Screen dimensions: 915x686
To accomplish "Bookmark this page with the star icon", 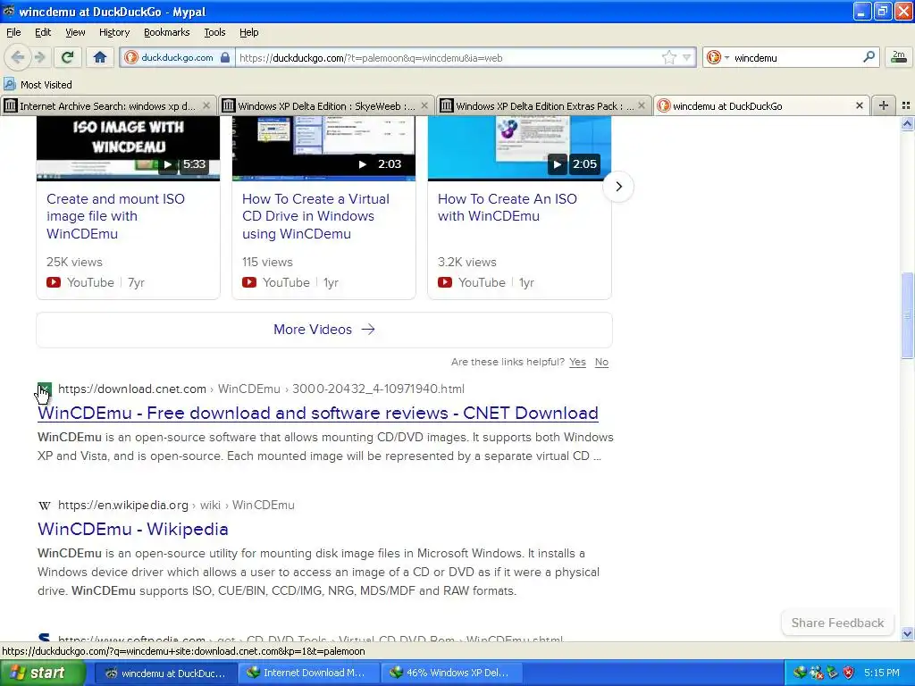I will coord(668,57).
